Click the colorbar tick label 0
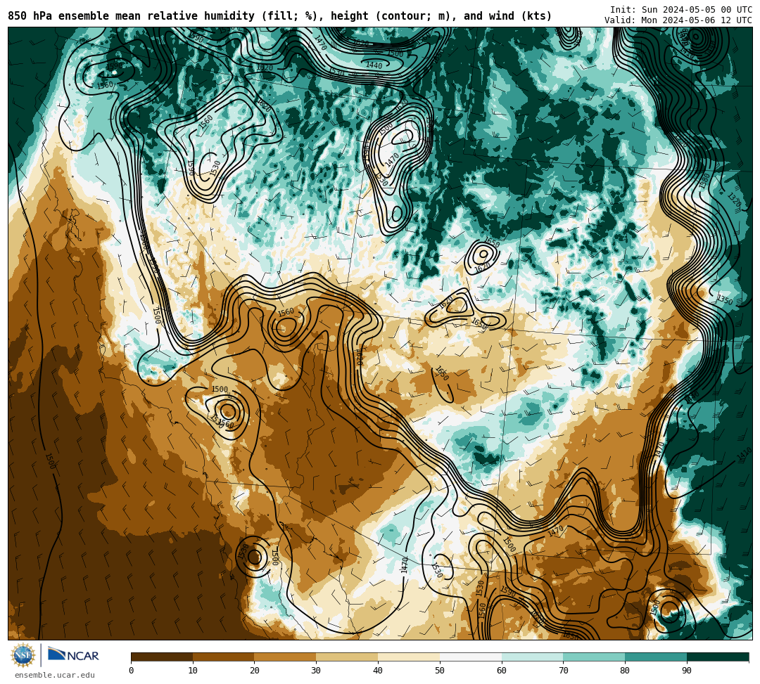760x684 pixels. click(x=132, y=671)
